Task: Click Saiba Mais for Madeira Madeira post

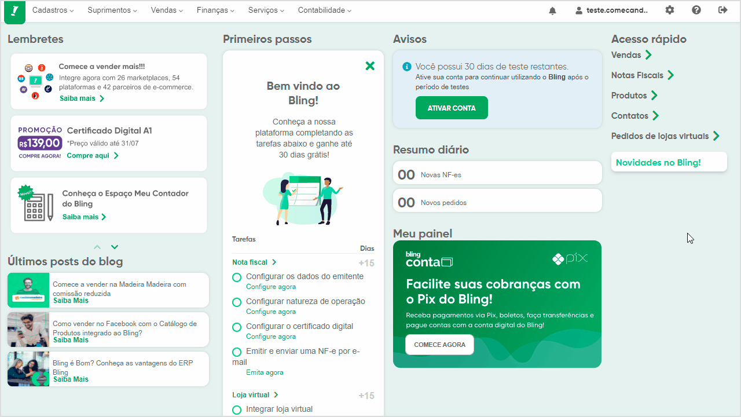Action: (x=71, y=301)
